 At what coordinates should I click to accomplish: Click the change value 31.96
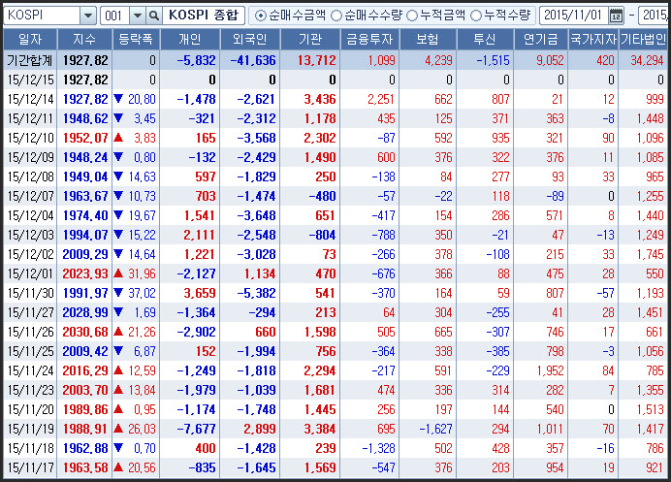(142, 273)
